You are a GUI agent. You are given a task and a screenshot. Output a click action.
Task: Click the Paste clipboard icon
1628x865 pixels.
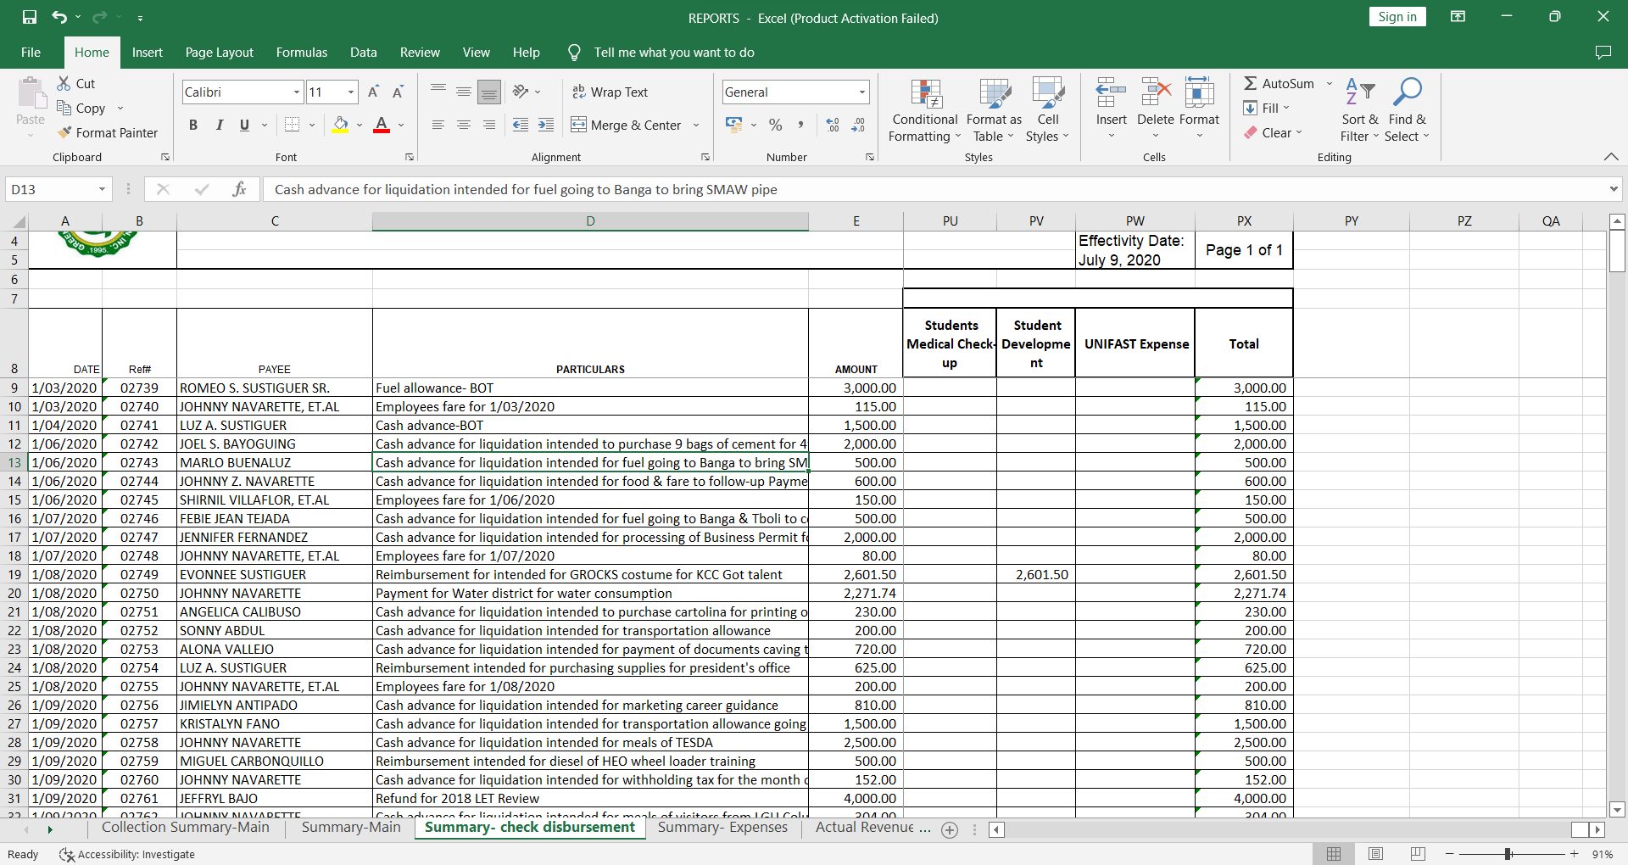pos(31,93)
